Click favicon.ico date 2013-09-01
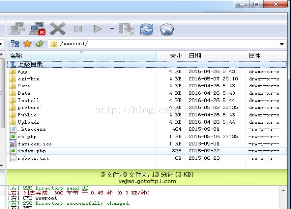 click(x=204, y=144)
